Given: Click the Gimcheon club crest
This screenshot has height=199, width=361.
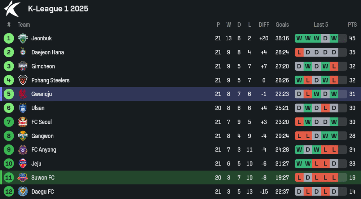Looking at the screenshot, I should (x=23, y=66).
